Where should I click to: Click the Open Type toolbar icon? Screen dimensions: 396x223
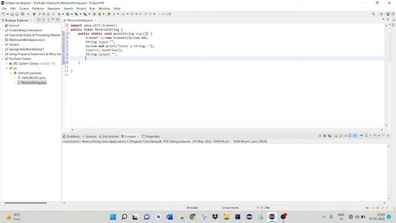(109, 14)
